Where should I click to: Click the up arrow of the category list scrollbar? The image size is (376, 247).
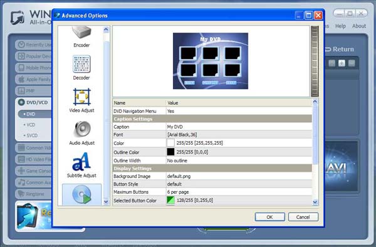coord(106,29)
